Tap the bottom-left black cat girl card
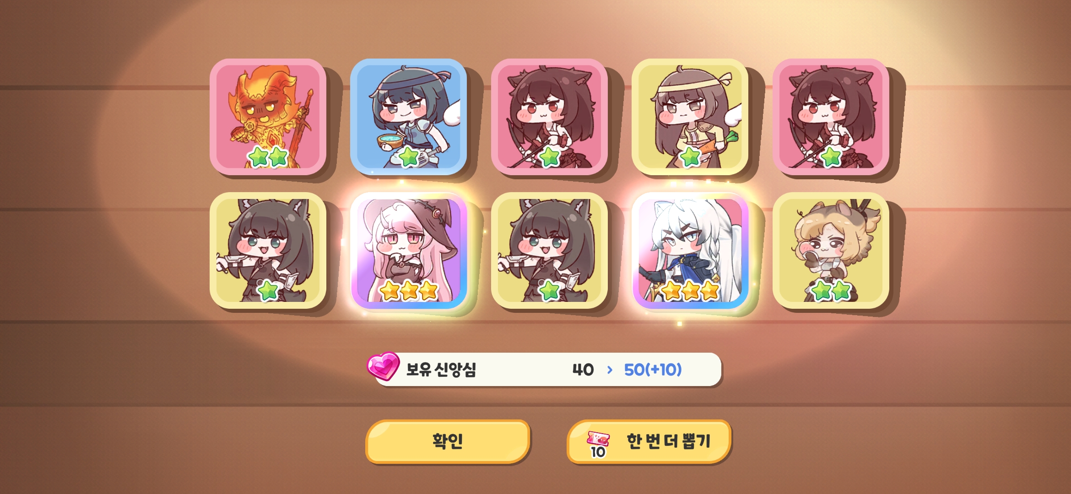This screenshot has width=1071, height=494. point(268,250)
